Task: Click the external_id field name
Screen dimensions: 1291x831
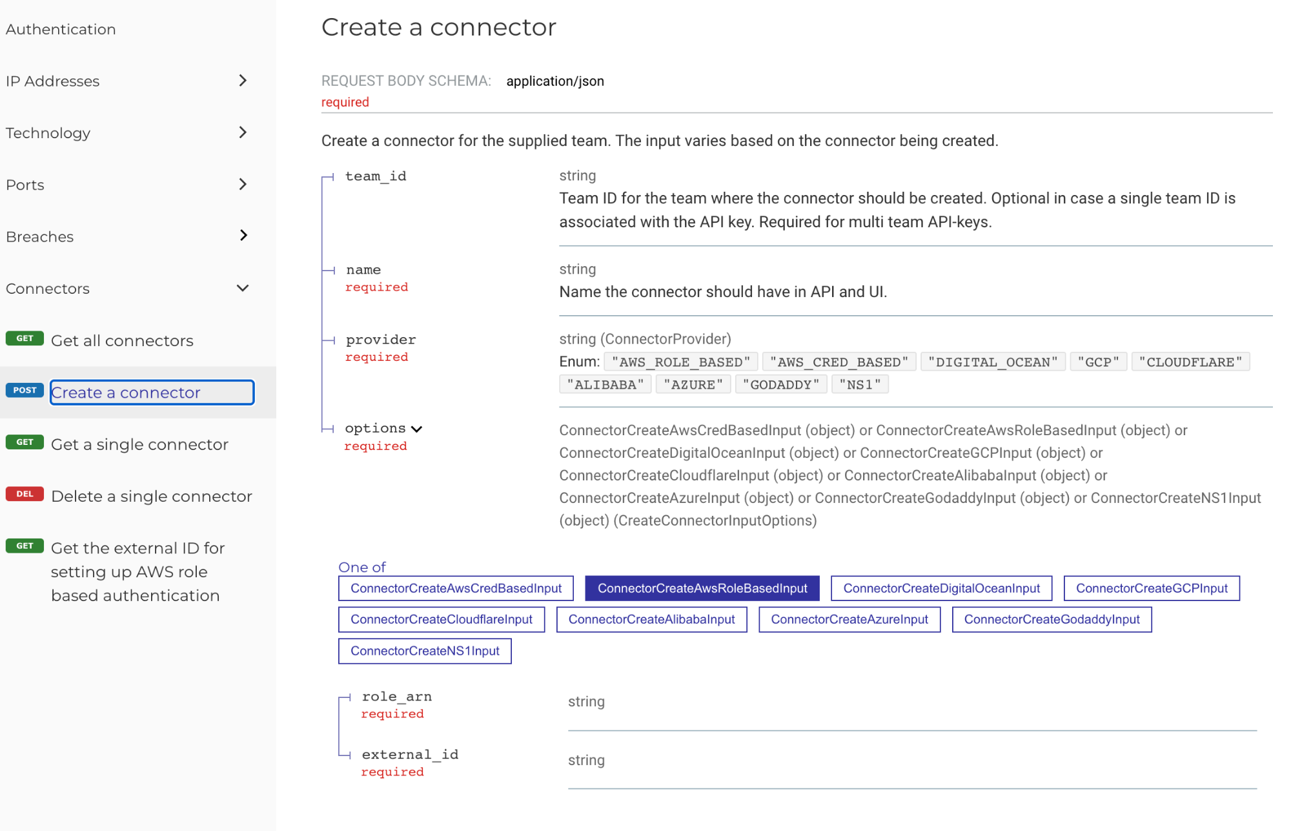Action: click(x=410, y=754)
